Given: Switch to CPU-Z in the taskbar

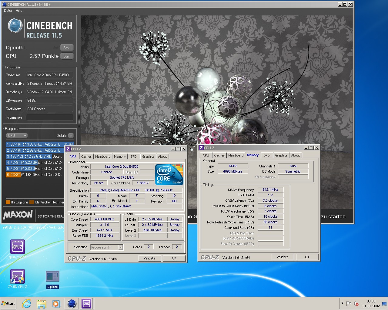Looking at the screenshot, I should (x=87, y=303).
